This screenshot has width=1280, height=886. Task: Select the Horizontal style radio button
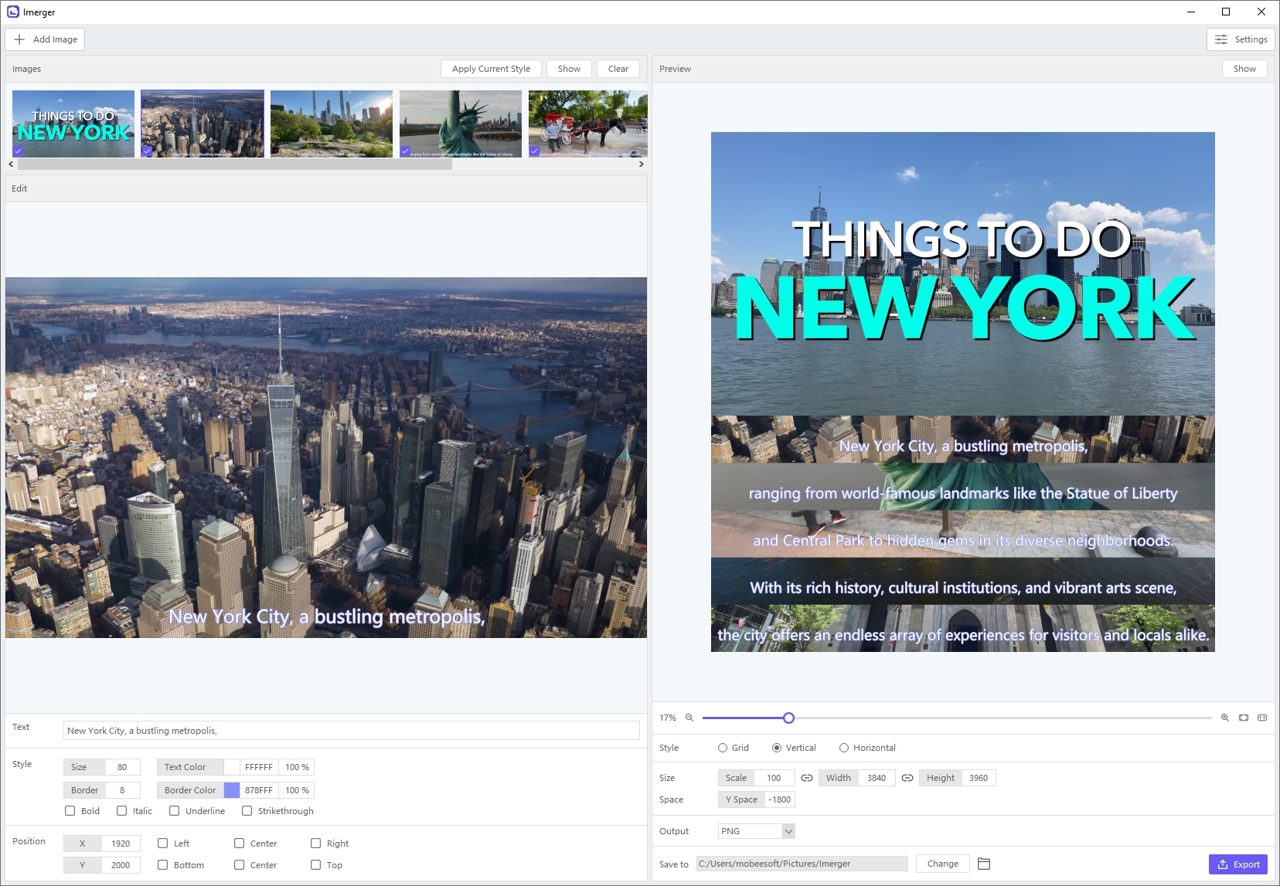pos(844,748)
